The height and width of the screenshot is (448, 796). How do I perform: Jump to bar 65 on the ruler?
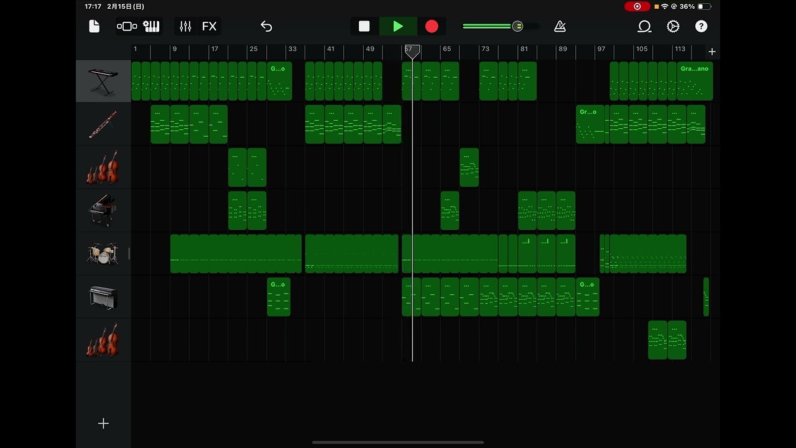(447, 49)
